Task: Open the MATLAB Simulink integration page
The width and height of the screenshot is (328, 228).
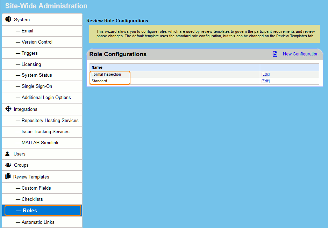Action: point(41,143)
